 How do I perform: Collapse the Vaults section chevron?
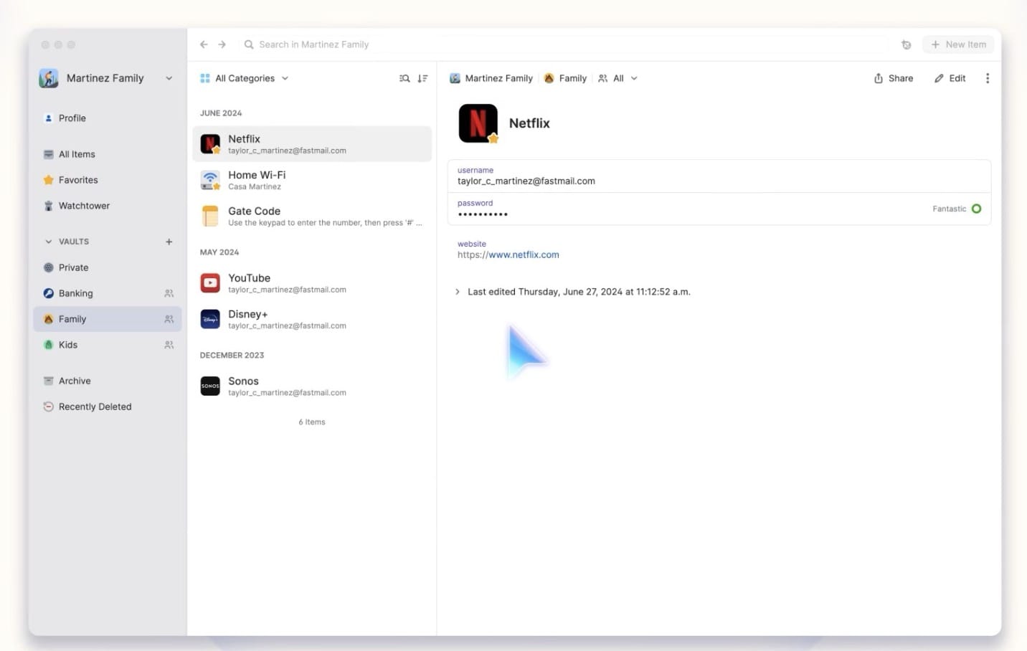[x=49, y=242]
